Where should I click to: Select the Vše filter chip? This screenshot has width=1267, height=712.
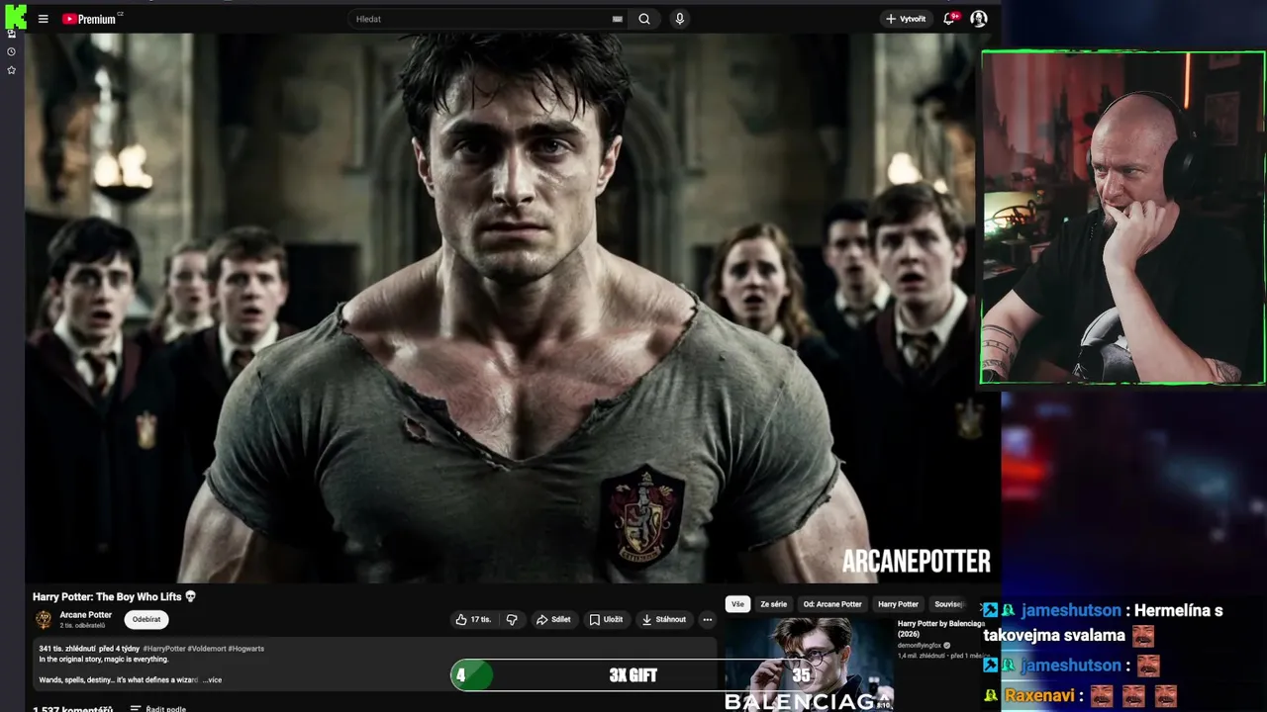coord(737,604)
